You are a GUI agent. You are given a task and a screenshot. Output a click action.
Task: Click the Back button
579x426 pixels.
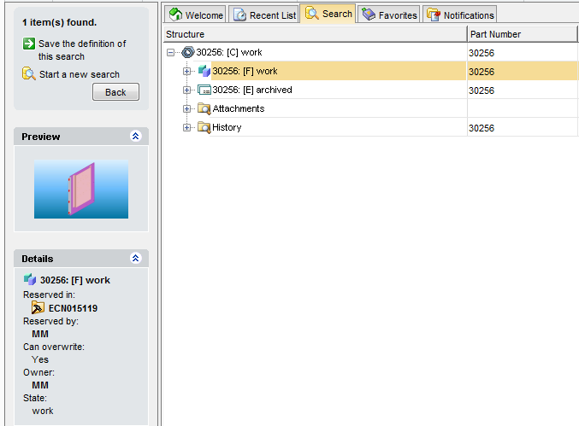(116, 91)
